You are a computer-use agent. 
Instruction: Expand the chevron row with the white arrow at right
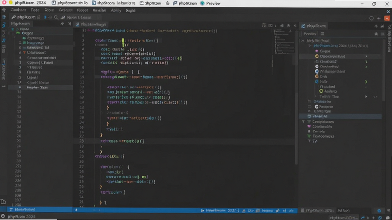pos(315,96)
